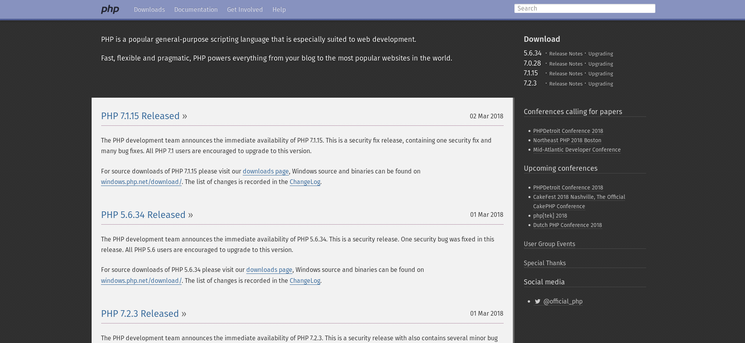Download PHP version 7.1.15
745x343 pixels.
point(530,73)
